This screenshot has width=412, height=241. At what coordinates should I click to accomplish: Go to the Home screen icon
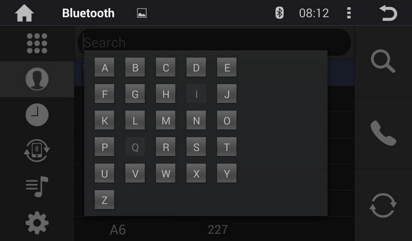24,13
